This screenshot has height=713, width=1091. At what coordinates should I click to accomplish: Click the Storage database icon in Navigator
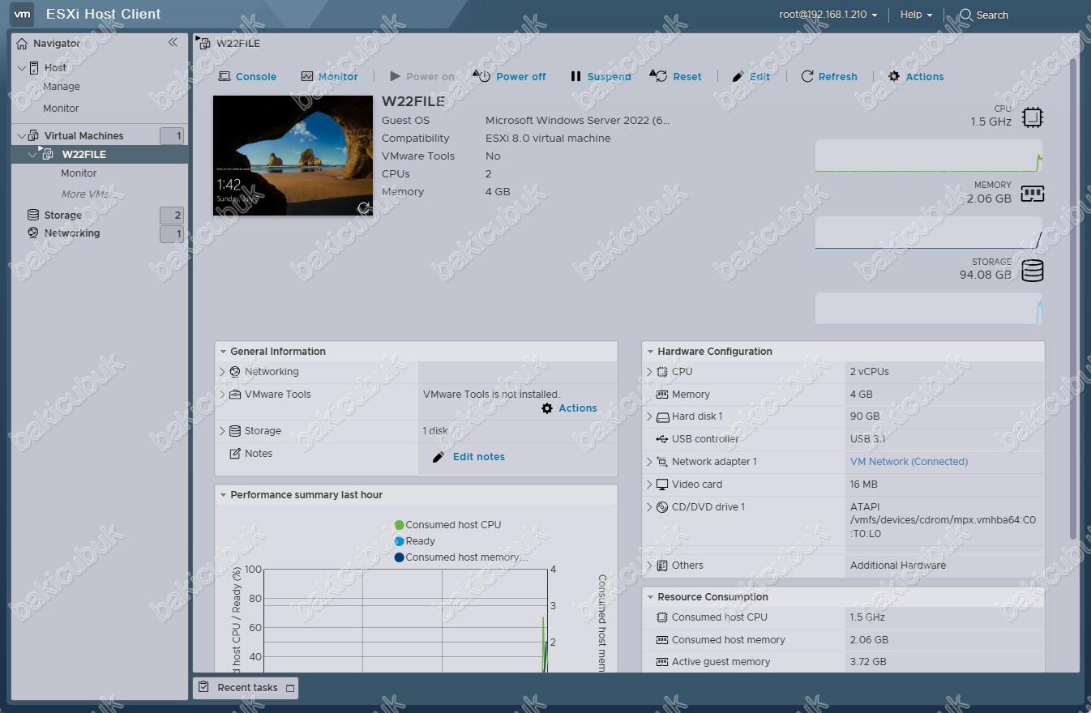tap(33, 215)
